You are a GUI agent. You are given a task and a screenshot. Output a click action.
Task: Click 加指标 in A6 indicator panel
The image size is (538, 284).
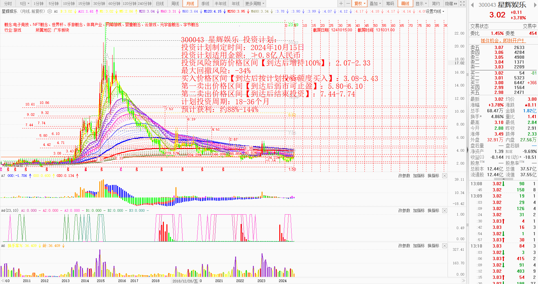point(419,246)
